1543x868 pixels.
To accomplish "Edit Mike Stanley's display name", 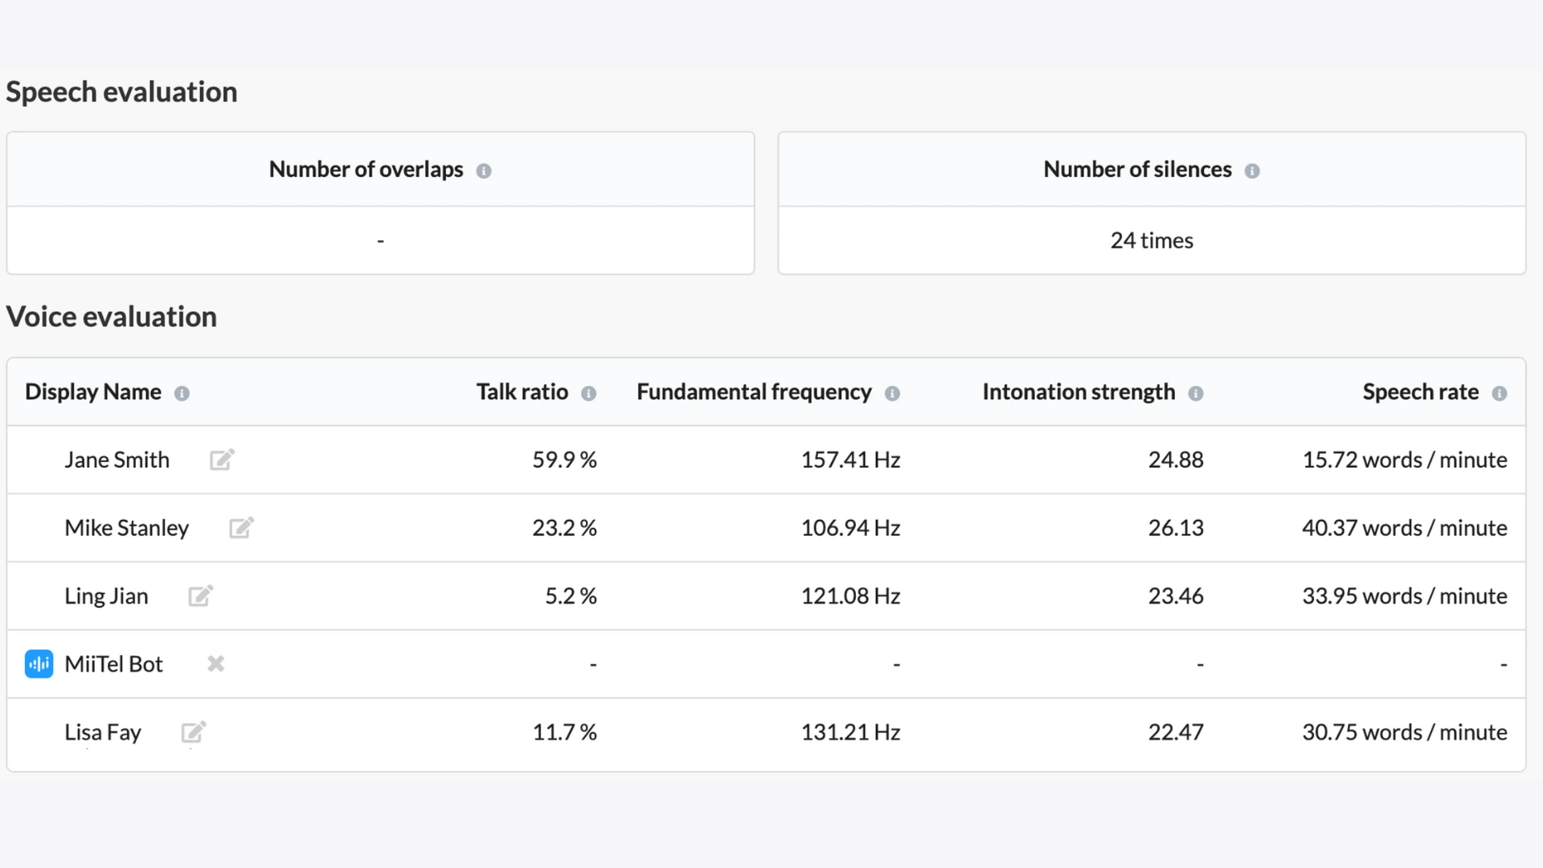I will point(241,528).
